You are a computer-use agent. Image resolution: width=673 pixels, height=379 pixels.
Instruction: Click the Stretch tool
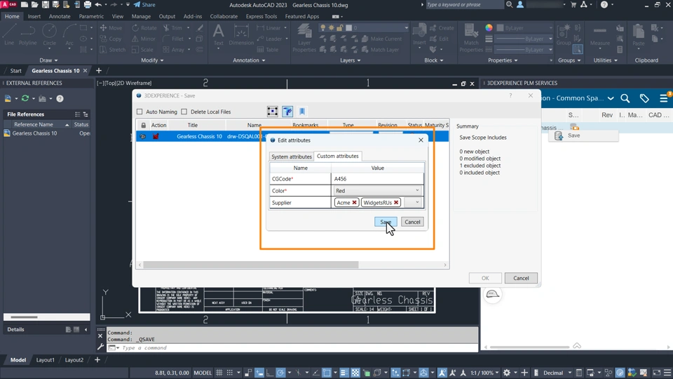coord(112,49)
